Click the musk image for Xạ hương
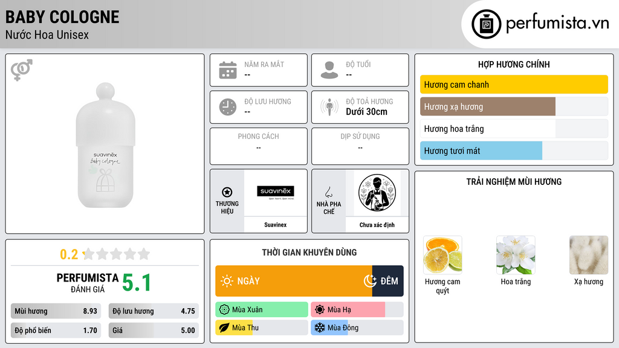Viewport: 619px width, 348px height. point(589,255)
